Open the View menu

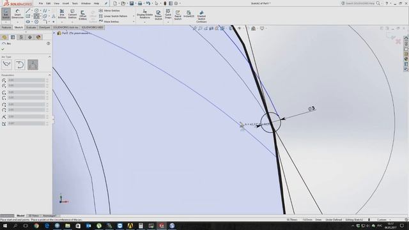pos(57,3)
